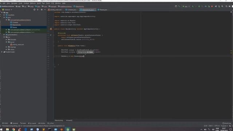The height and width of the screenshot is (131, 233).
Task: Click the '4 spaces' indent setting in the status bar
Action: (224, 126)
